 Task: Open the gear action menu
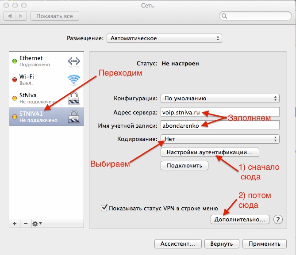point(37,224)
